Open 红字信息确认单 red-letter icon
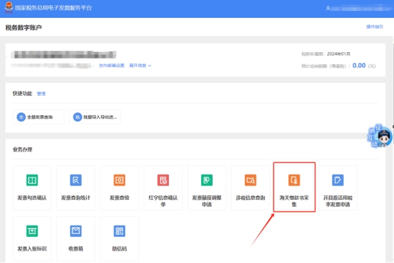 click(x=163, y=180)
